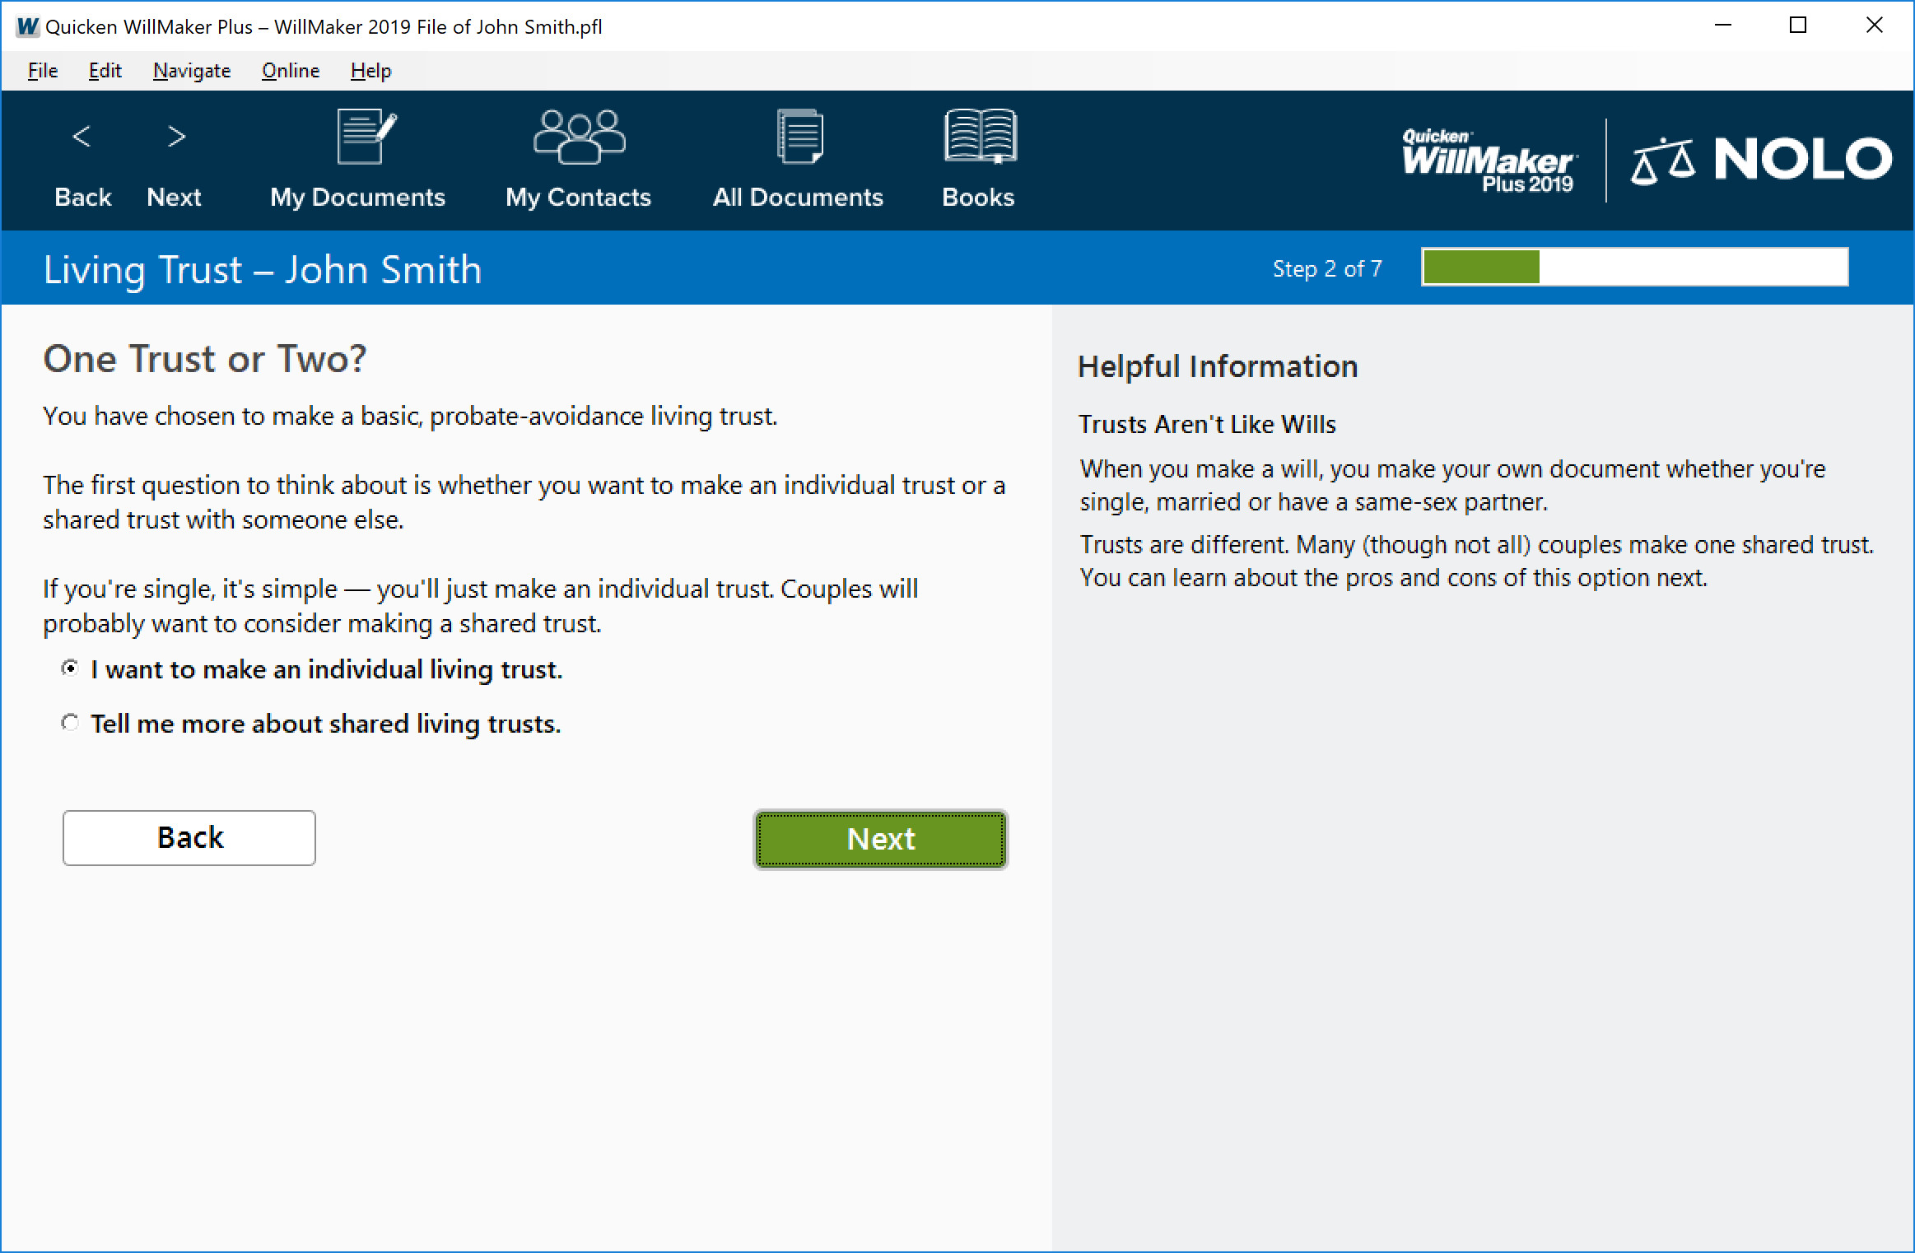This screenshot has width=1915, height=1253.
Task: Open the Books icon in toolbar
Action: tap(980, 137)
